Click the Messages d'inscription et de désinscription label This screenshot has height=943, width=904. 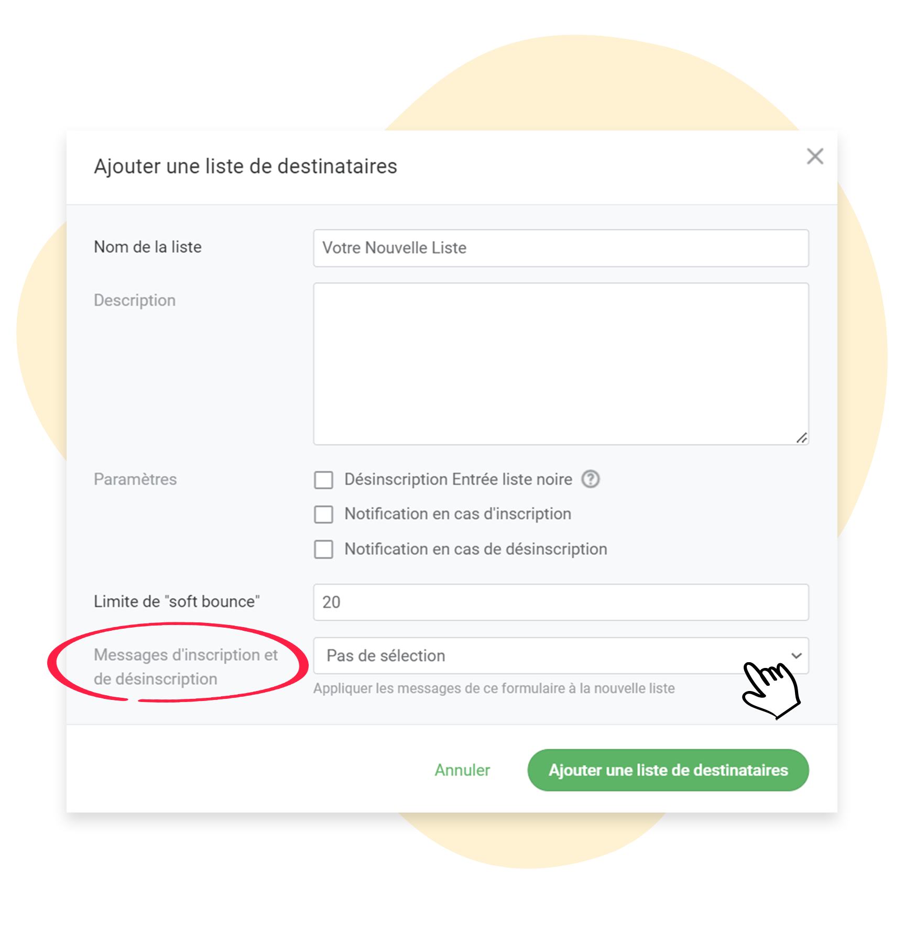(x=186, y=666)
